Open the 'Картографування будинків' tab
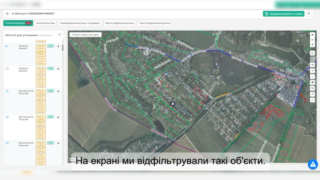The image size is (320, 180). (x=155, y=23)
